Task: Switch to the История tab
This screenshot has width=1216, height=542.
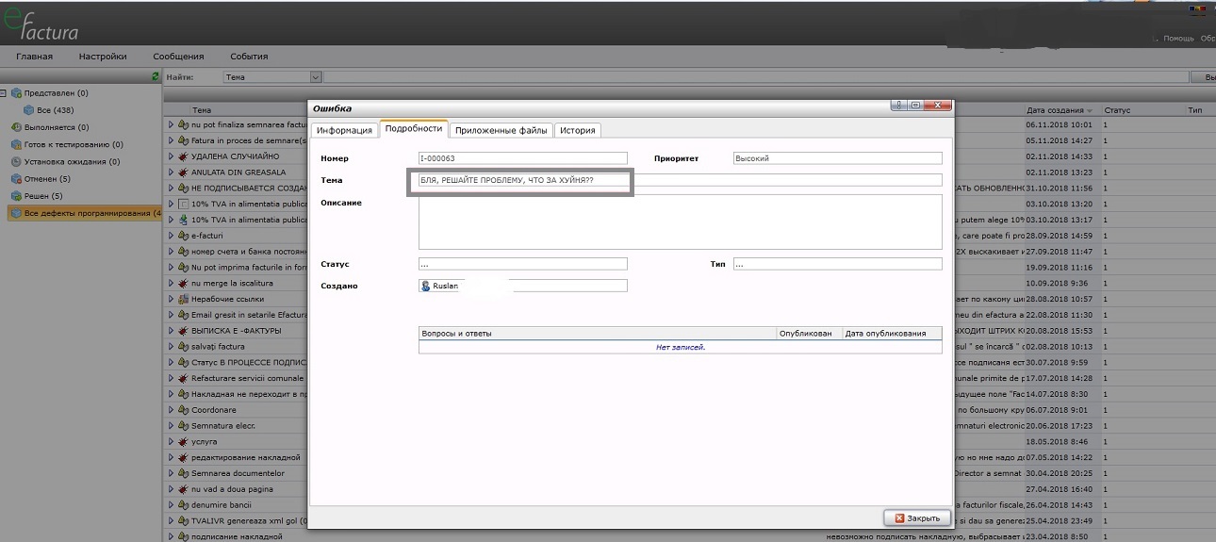Action: (x=577, y=130)
